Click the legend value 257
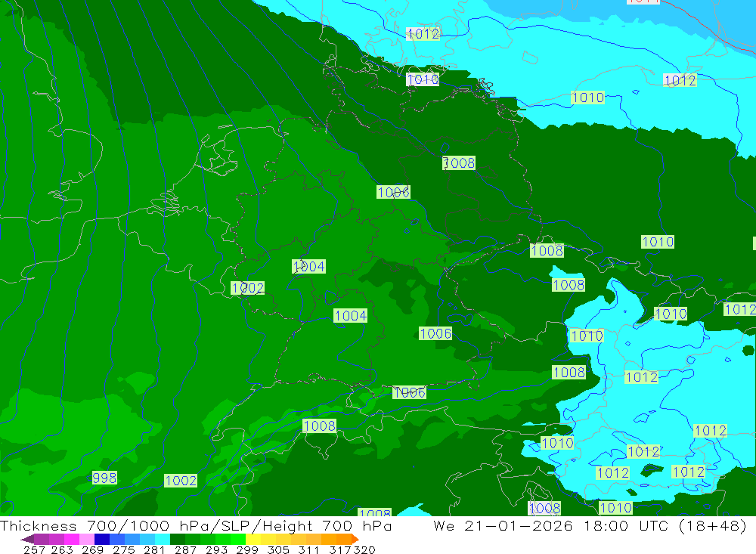The width and height of the screenshot is (756, 554). pyautogui.click(x=34, y=549)
